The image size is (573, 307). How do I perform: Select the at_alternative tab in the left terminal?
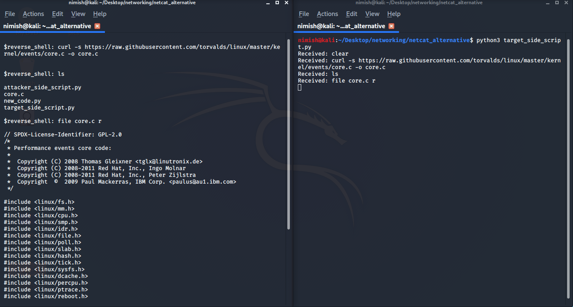46,26
